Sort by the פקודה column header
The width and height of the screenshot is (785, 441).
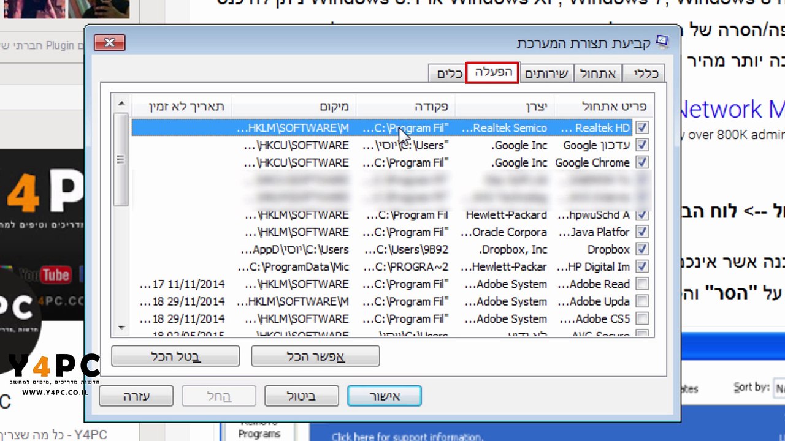(405, 106)
